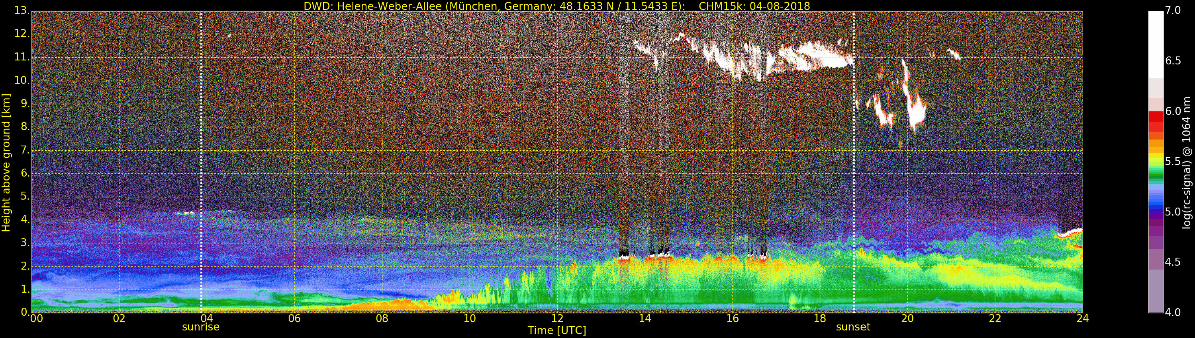This screenshot has width=1195, height=338.
Task: Click the 'sunrise' label below the time axis
Action: (x=201, y=327)
